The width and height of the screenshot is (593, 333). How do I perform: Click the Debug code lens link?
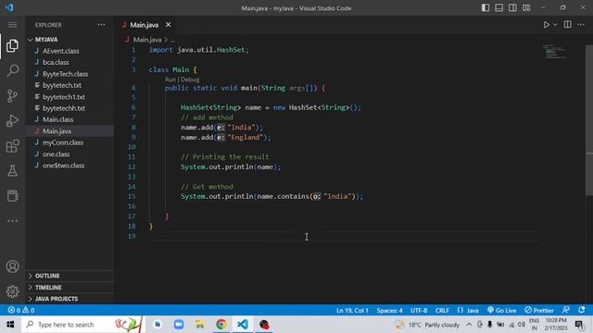pyautogui.click(x=190, y=80)
